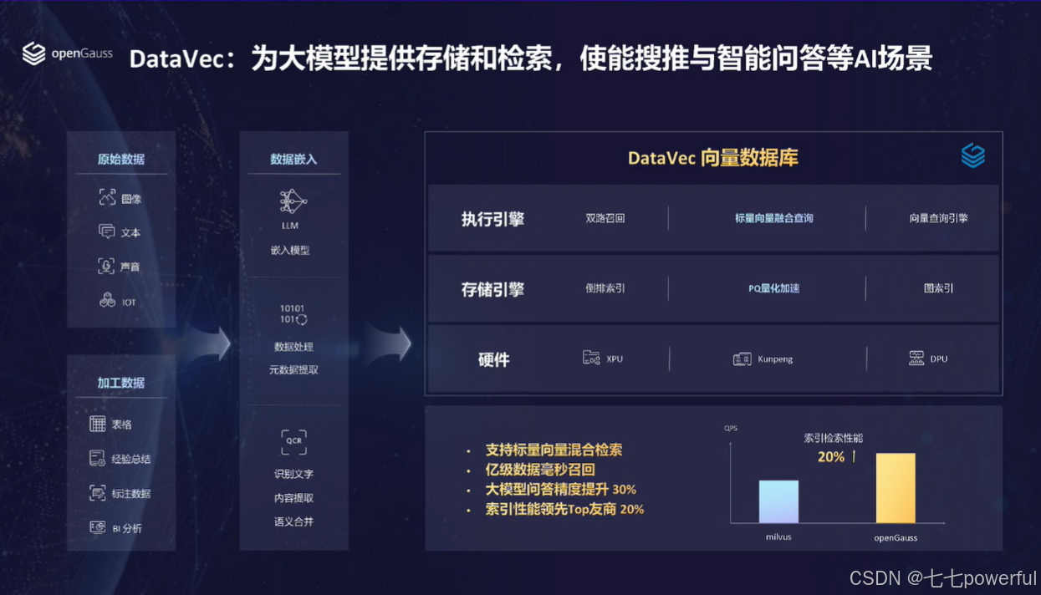The image size is (1041, 595).
Task: Click the blue milvus bar in chart
Action: point(778,501)
